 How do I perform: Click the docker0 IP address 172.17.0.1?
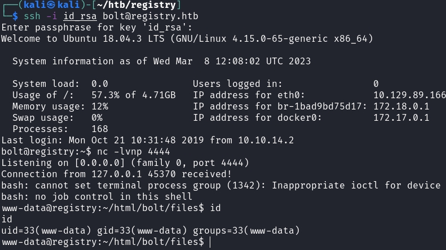pyautogui.click(x=401, y=117)
